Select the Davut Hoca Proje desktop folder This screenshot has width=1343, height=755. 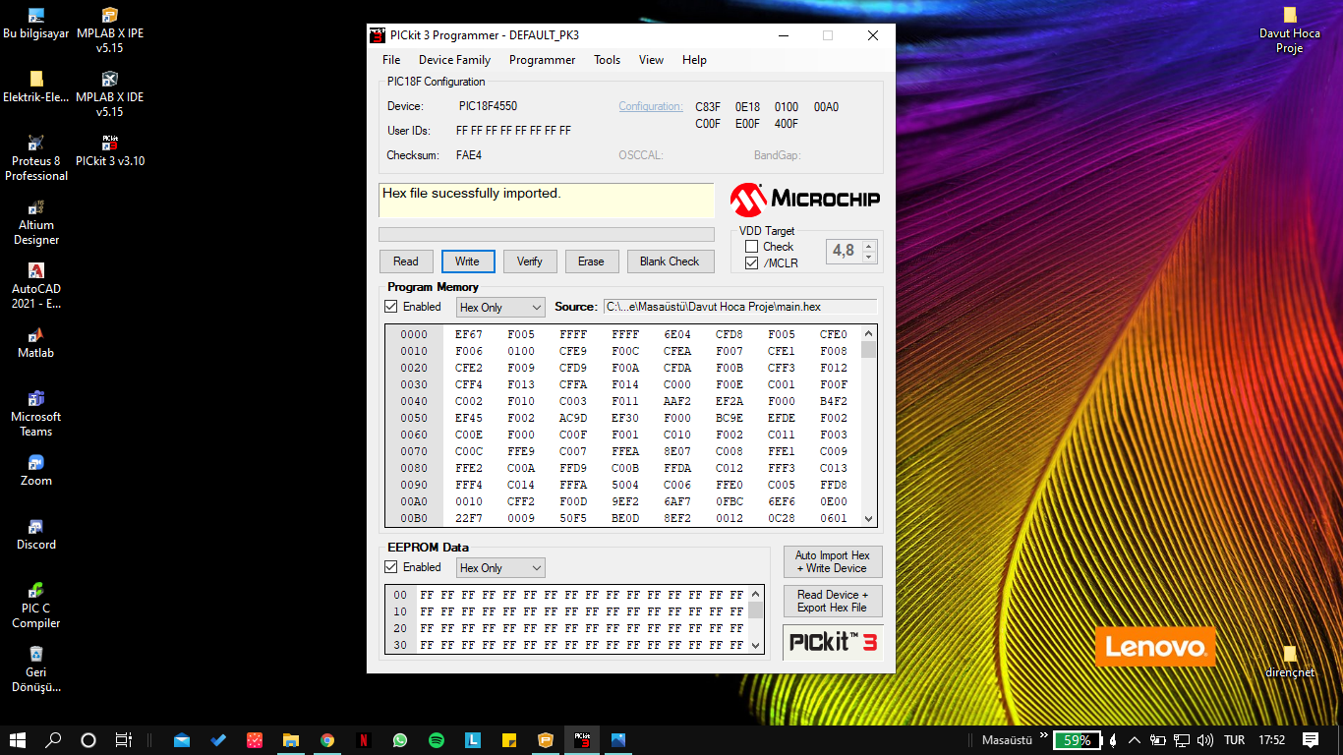[x=1290, y=29]
